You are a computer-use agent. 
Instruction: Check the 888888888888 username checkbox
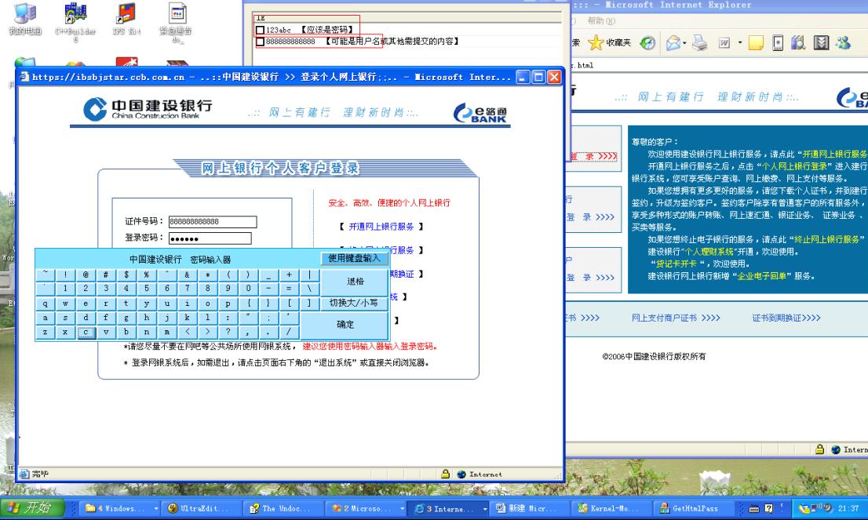click(259, 41)
